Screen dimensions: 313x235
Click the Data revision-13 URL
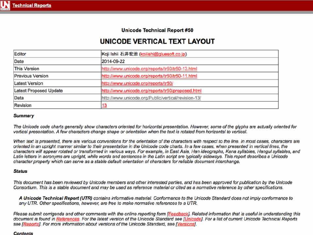151,98
